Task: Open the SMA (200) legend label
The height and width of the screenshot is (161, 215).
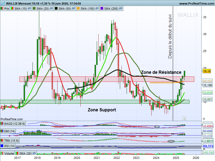Action: 111,9
